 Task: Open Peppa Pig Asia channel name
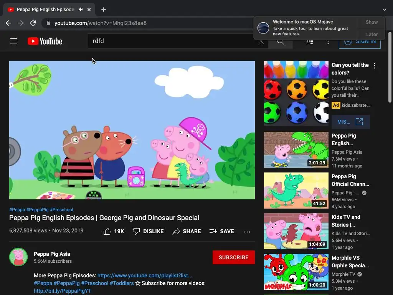tap(52, 254)
